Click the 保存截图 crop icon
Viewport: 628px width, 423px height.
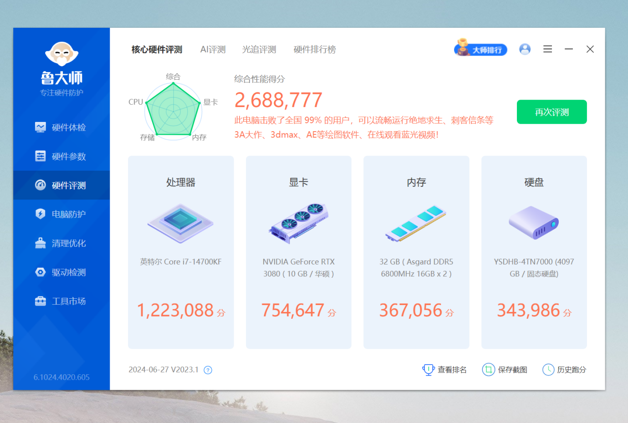(488, 370)
